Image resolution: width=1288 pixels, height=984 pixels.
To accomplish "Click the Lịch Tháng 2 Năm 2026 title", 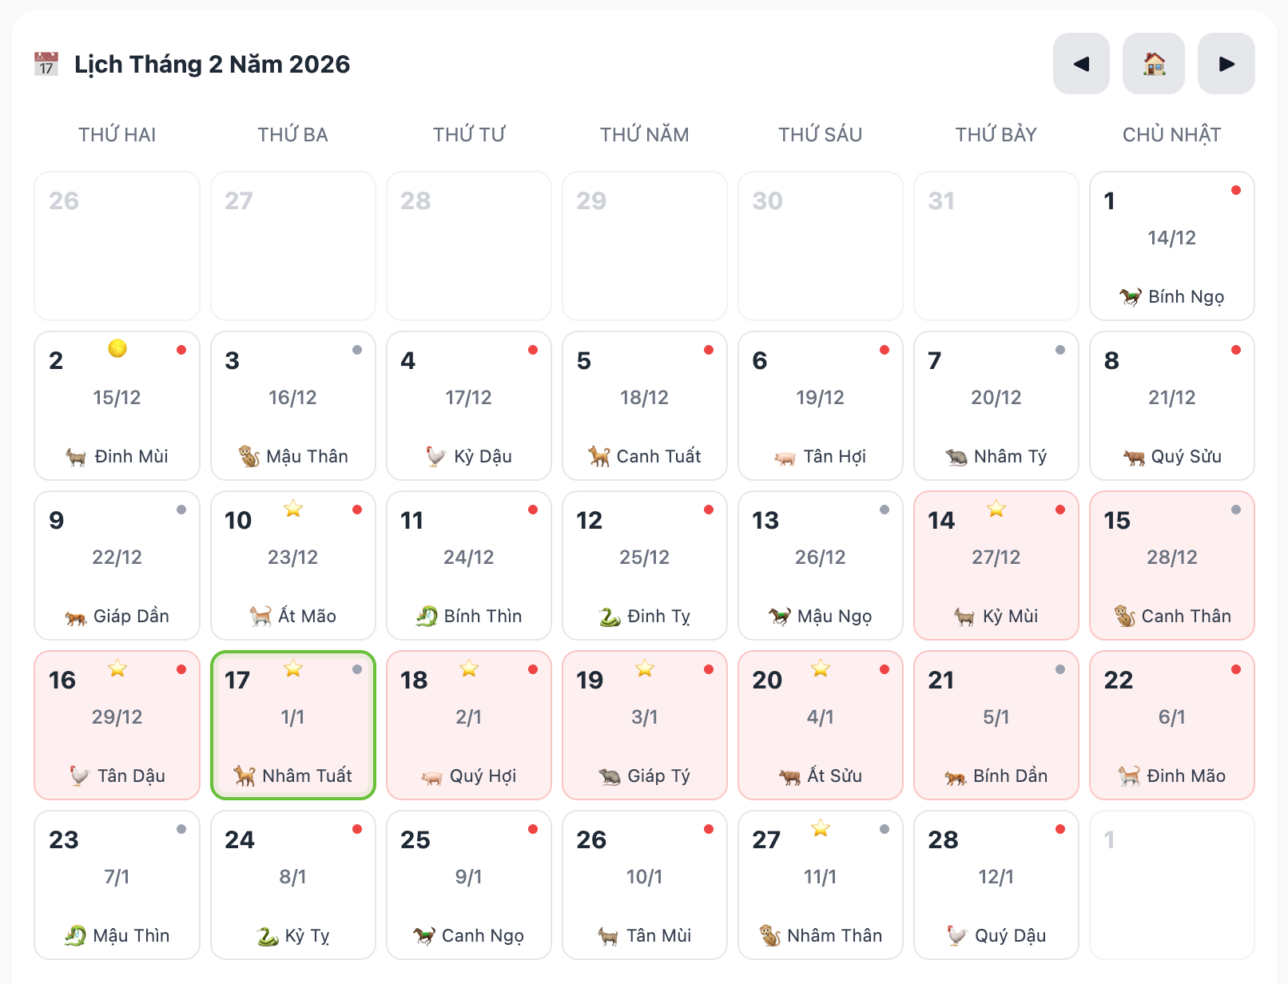I will coord(212,64).
